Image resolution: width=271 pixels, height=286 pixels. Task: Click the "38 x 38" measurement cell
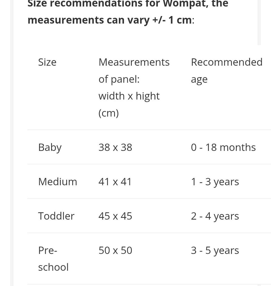click(115, 148)
